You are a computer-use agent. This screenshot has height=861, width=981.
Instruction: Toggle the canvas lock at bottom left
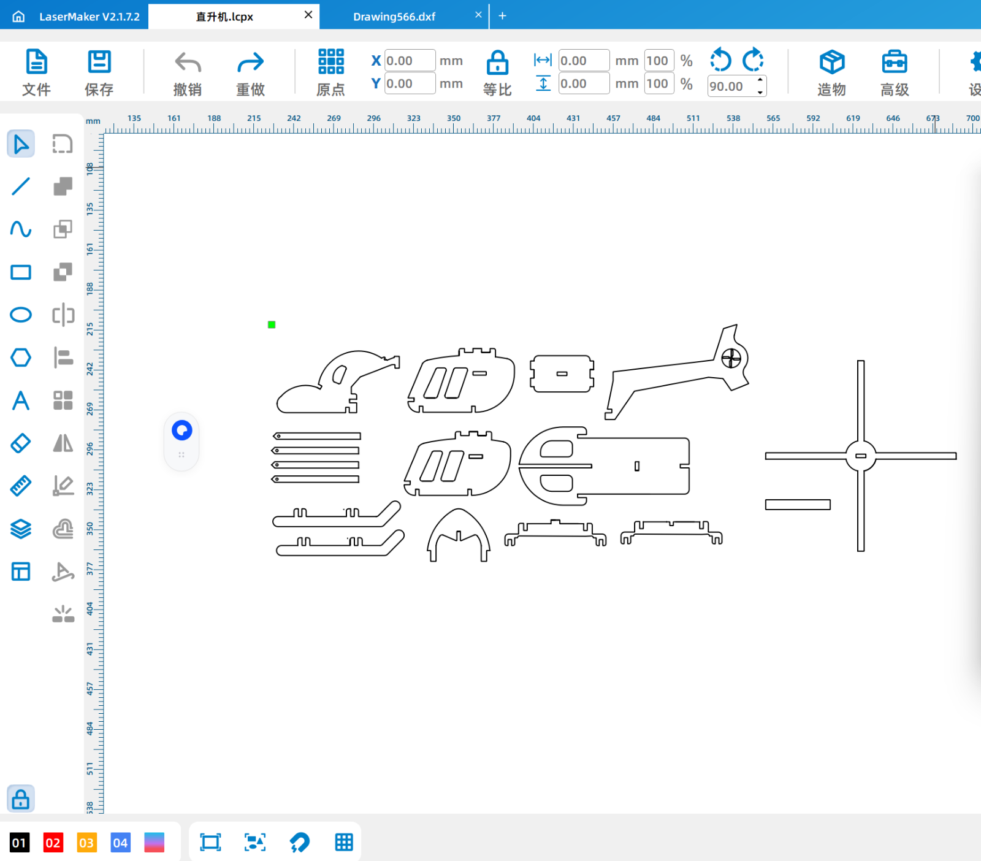(21, 798)
